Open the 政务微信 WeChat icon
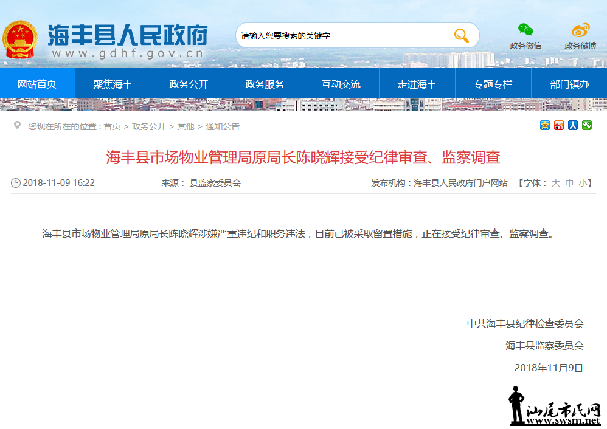Screen dimensions: 607x429 [x=525, y=30]
